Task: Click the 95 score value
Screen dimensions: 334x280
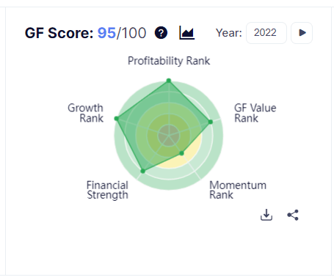Action: click(106, 33)
